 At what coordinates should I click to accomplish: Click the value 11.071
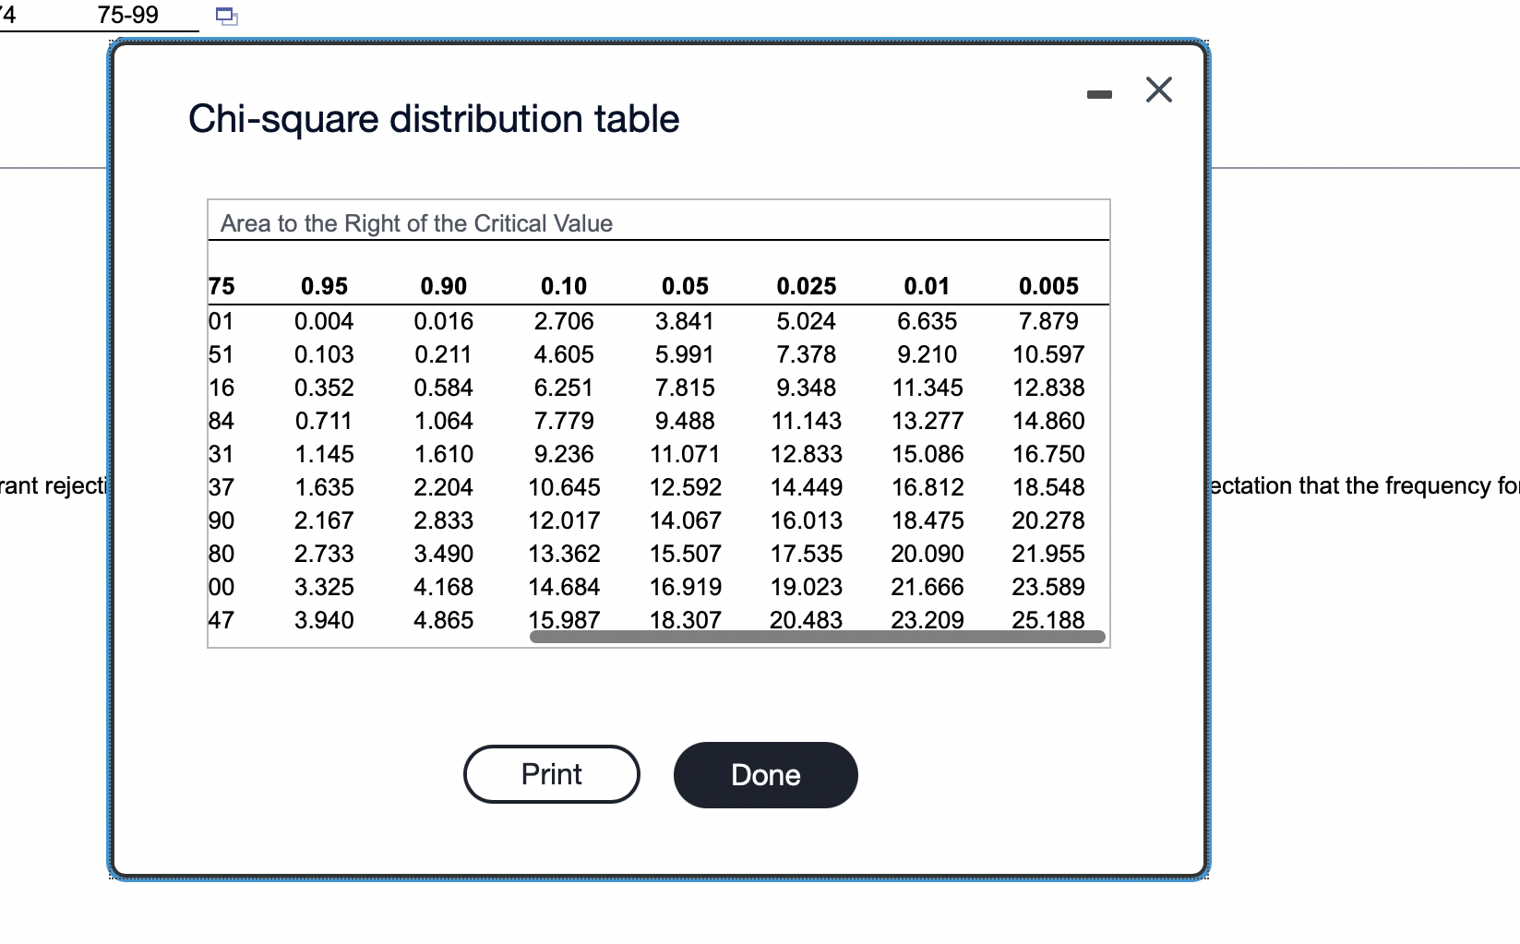(x=685, y=454)
